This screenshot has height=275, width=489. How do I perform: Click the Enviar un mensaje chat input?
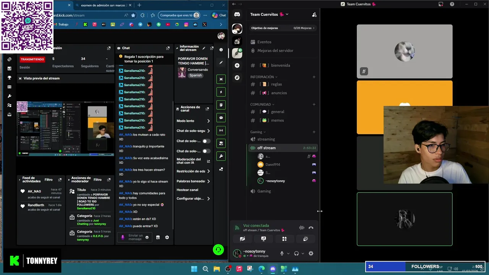(135, 238)
